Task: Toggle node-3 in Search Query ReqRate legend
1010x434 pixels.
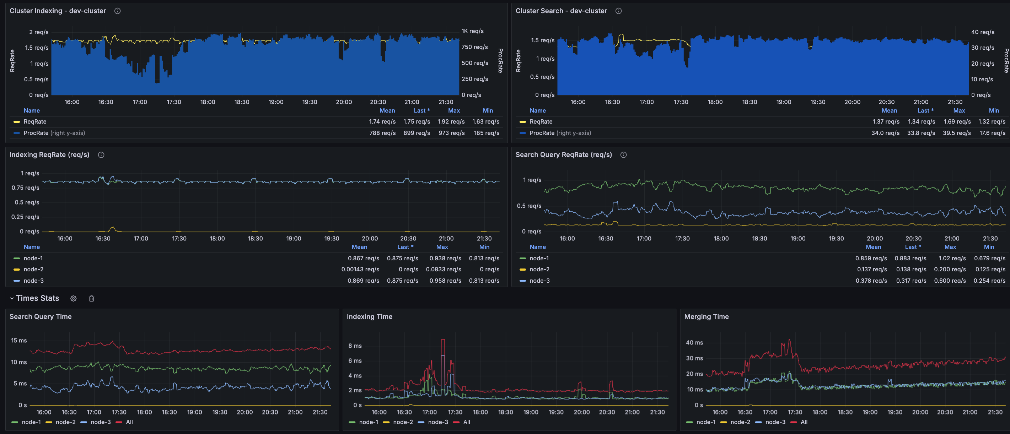Action: tap(539, 281)
